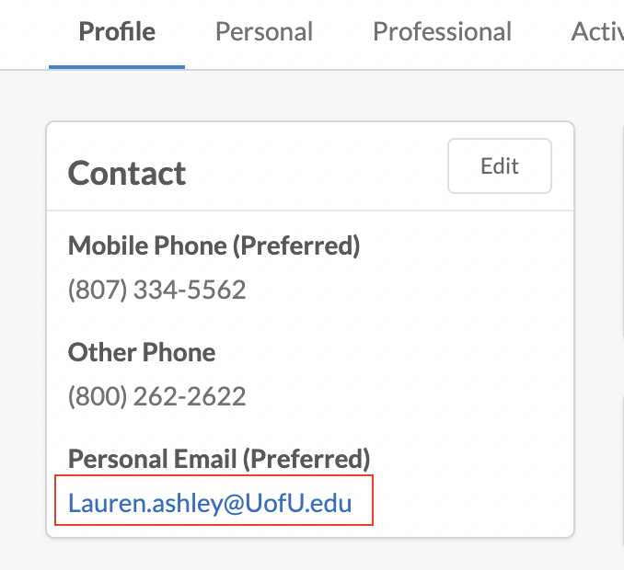Select the Professional tab
The width and height of the screenshot is (624, 570).
click(x=442, y=32)
